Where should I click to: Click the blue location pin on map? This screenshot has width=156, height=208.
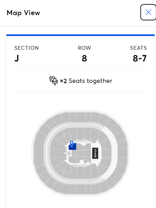[71, 143]
